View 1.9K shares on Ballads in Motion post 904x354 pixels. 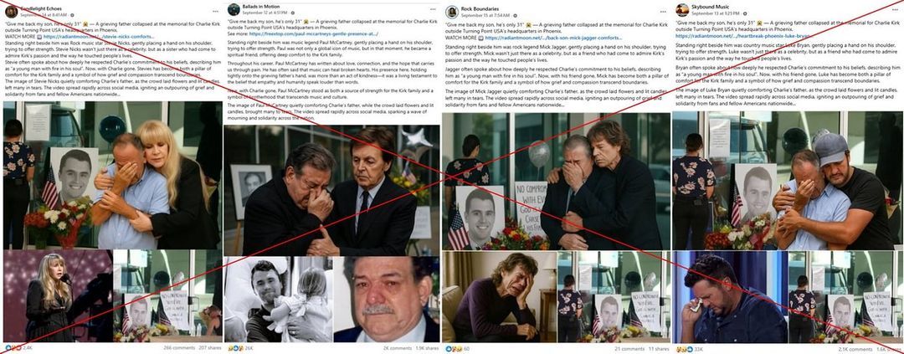click(x=427, y=349)
